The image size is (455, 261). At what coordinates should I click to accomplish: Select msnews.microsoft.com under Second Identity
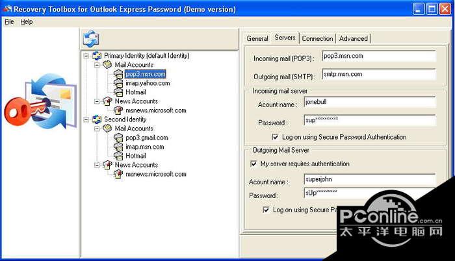tap(156, 174)
